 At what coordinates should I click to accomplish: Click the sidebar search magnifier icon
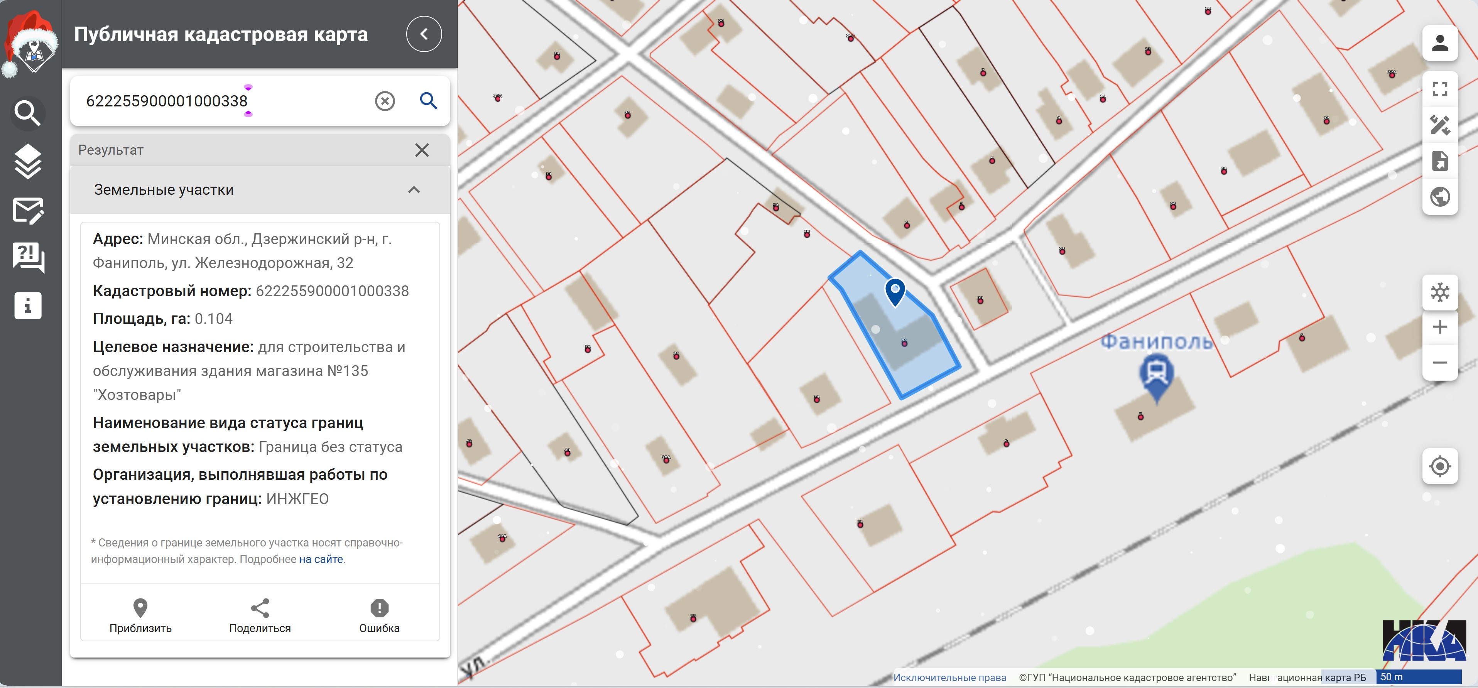[x=27, y=113]
